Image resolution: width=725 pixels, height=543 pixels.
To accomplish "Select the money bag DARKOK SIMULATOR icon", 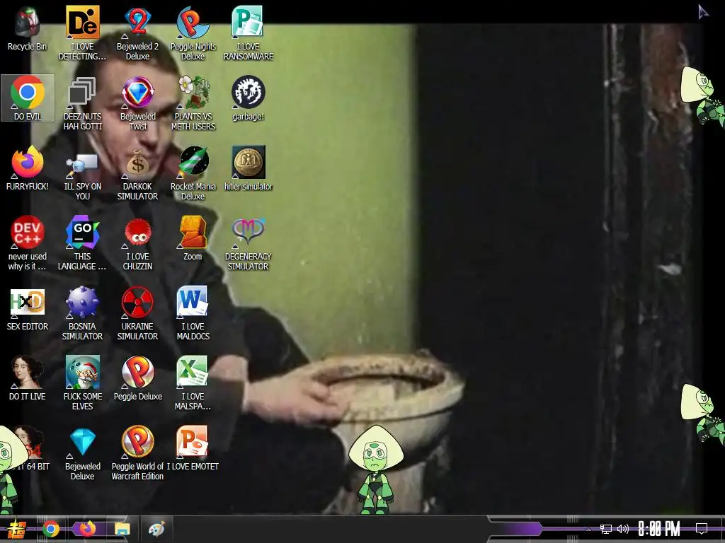I will (137, 173).
